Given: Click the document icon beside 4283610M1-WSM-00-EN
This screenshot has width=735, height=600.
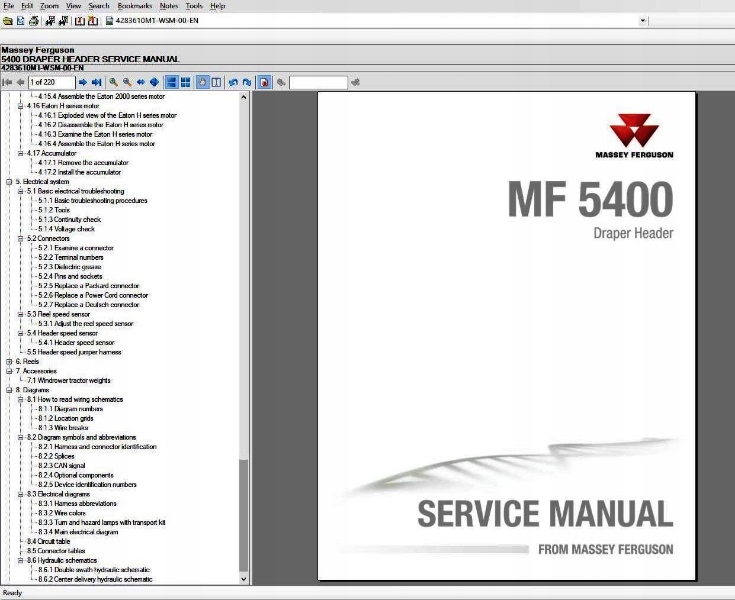Looking at the screenshot, I should pos(110,21).
